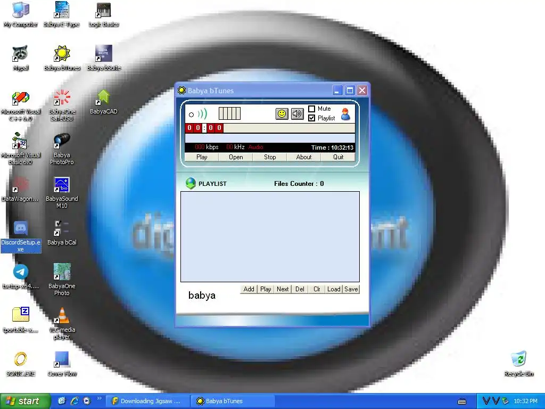Screen dimensions: 545x409
Task: Select tsetup-x64 Telegram installer icon
Action: coord(21,277)
